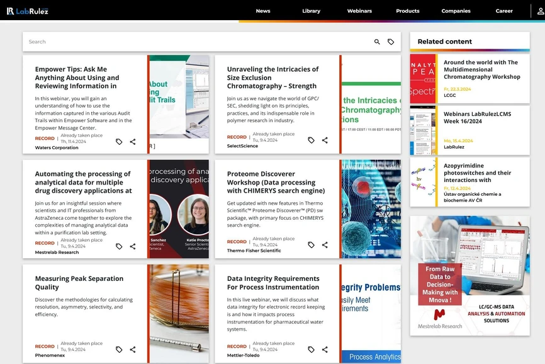Click the tag icon on the Proteome Discoverer card
This screenshot has width=545, height=364.
coord(311,246)
